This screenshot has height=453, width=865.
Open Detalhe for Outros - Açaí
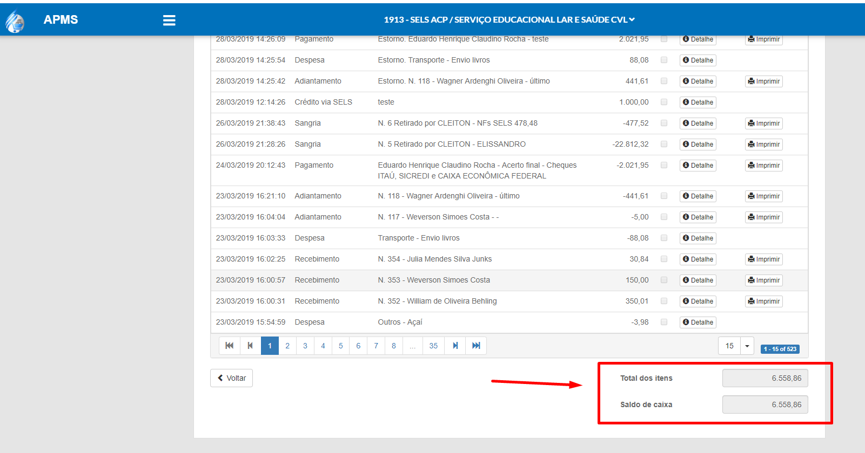click(x=698, y=322)
